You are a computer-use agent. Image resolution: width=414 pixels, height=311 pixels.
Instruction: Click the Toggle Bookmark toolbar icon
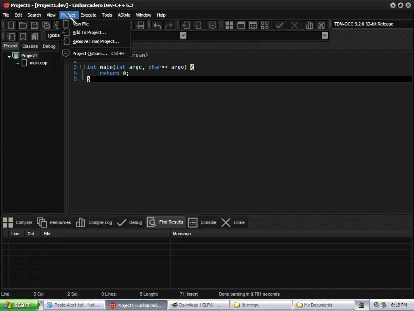pos(23,36)
